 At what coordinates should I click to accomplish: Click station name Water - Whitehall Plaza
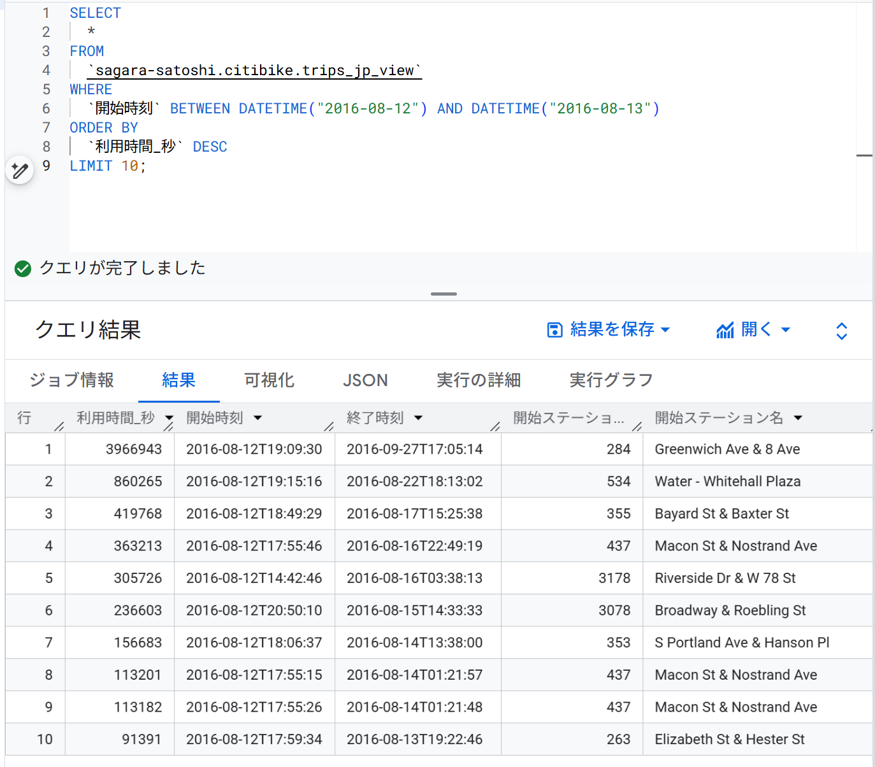[727, 482]
